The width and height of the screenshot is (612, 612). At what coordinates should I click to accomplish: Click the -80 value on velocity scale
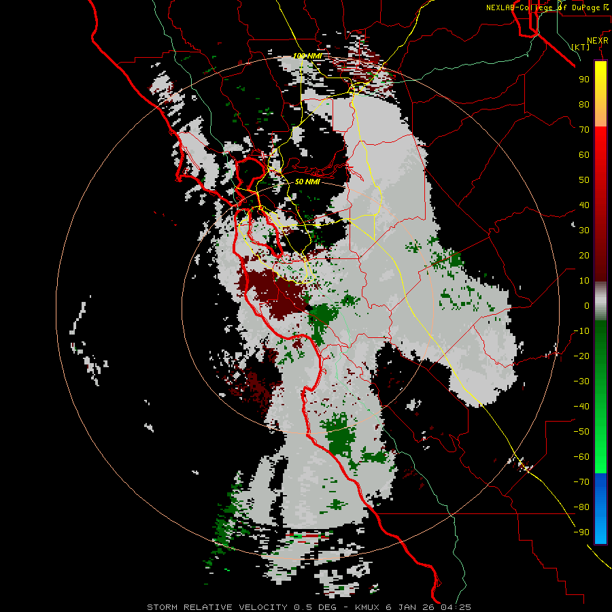tap(581, 507)
